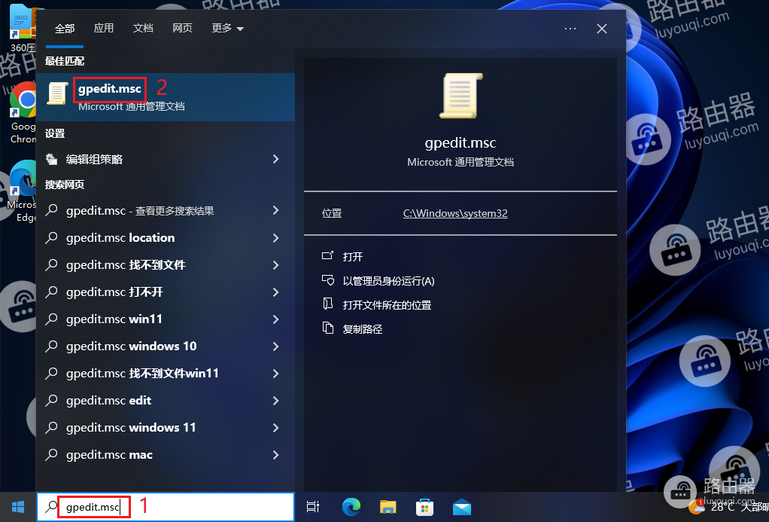Select web suggestion gpedit.msc 查看更多搜索结果

click(x=166, y=211)
